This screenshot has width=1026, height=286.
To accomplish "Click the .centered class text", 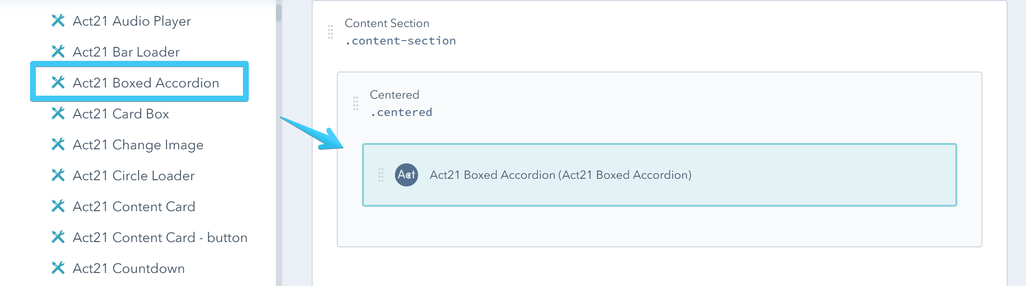I will click(401, 112).
